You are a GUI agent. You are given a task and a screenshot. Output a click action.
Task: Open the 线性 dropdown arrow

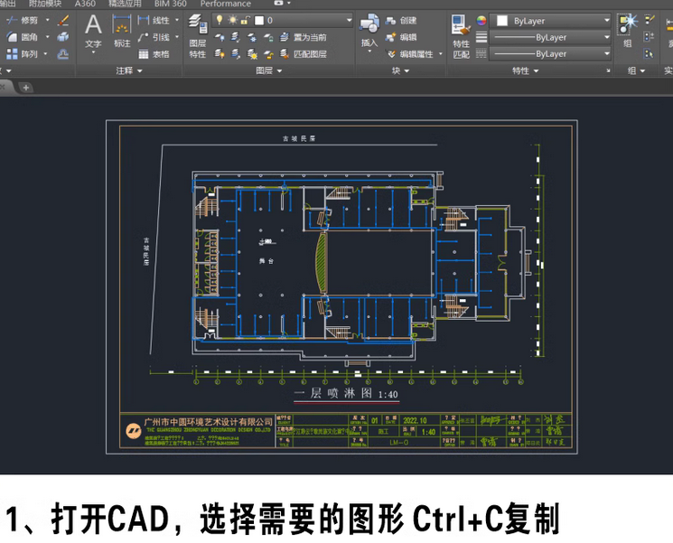tap(177, 20)
